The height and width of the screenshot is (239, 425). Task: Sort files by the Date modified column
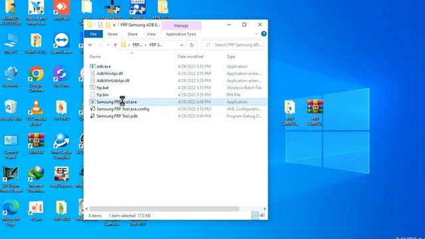point(191,56)
